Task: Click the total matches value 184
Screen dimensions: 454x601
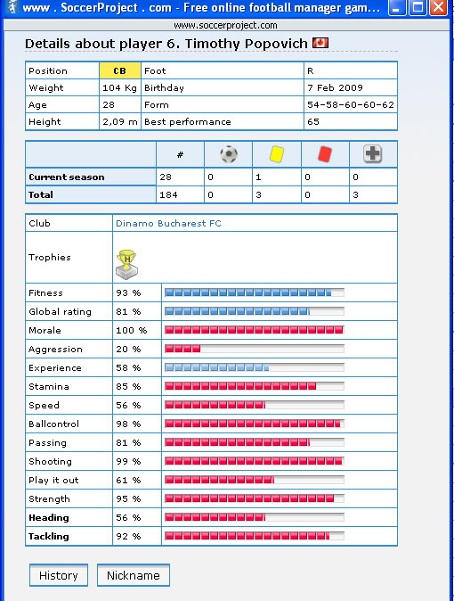Action: pos(168,194)
